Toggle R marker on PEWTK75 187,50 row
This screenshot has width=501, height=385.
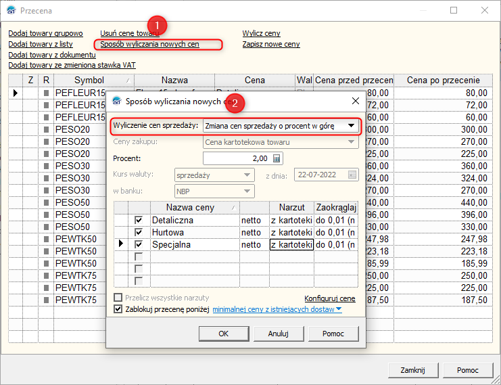47,300
